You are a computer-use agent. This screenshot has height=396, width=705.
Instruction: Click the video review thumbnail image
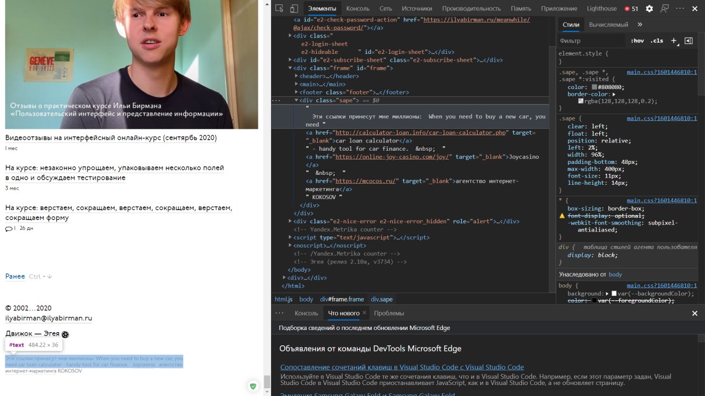(x=132, y=64)
